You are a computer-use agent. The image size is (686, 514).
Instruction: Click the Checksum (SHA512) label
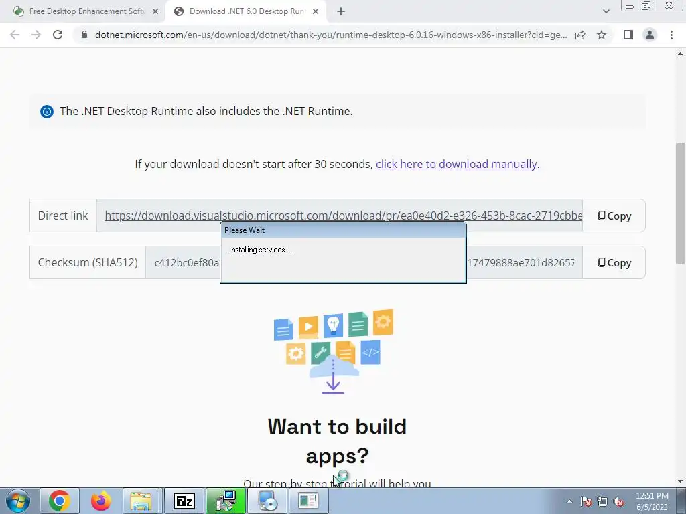tap(88, 262)
